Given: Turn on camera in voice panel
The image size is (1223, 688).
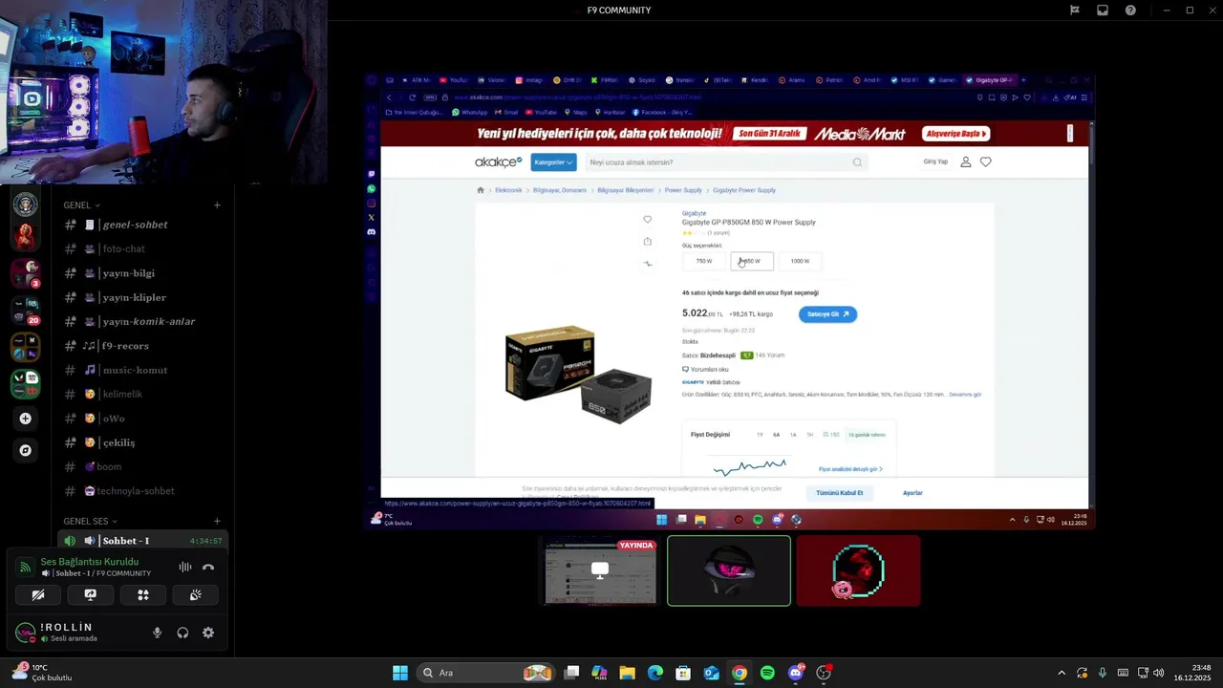Looking at the screenshot, I should (x=38, y=594).
